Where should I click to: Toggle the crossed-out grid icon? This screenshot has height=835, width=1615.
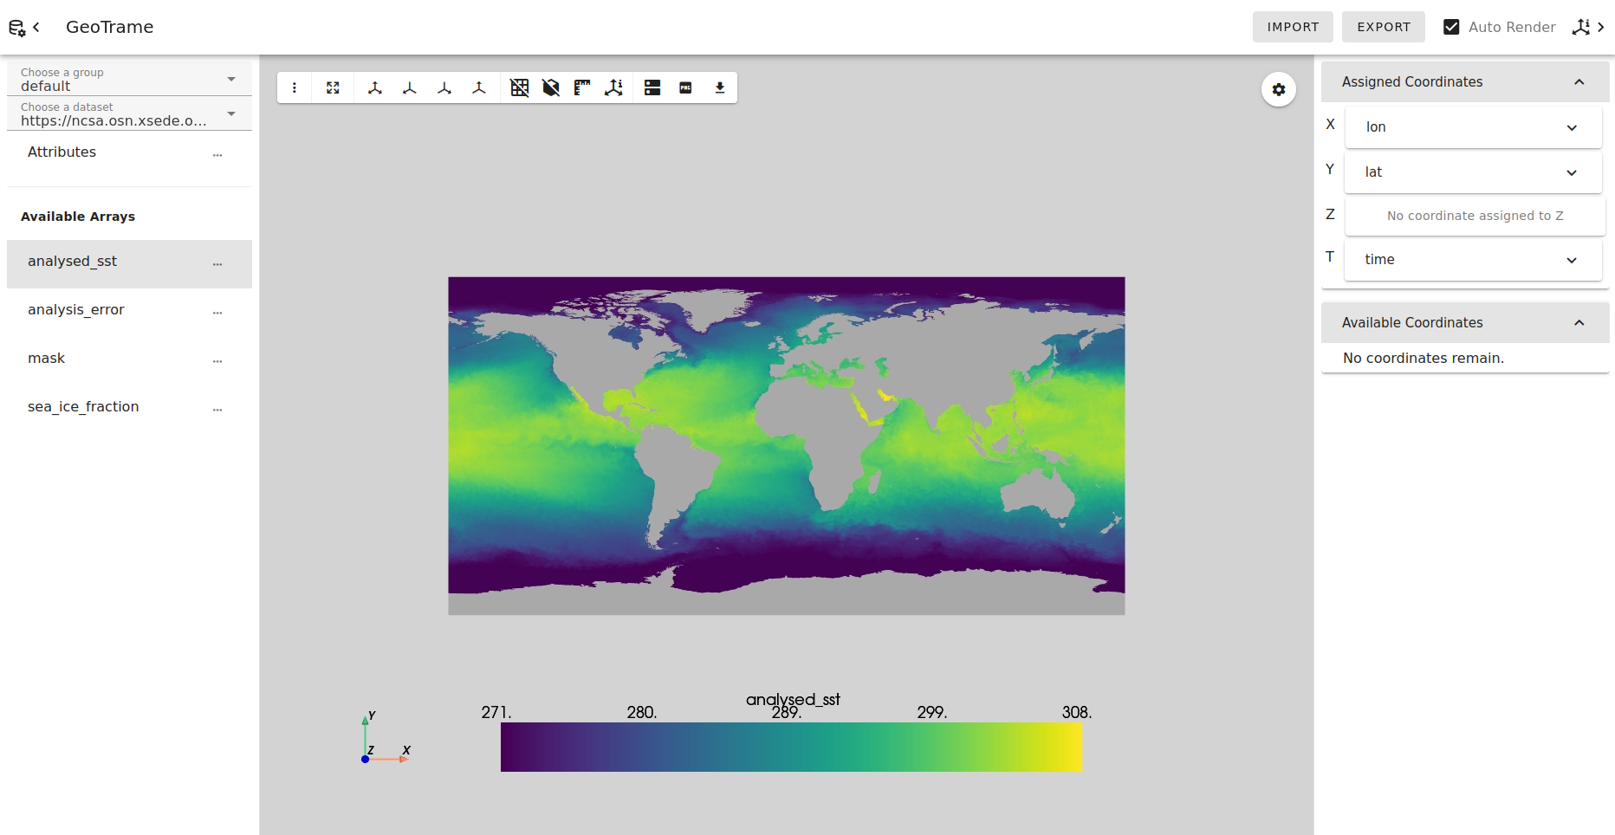pos(520,87)
